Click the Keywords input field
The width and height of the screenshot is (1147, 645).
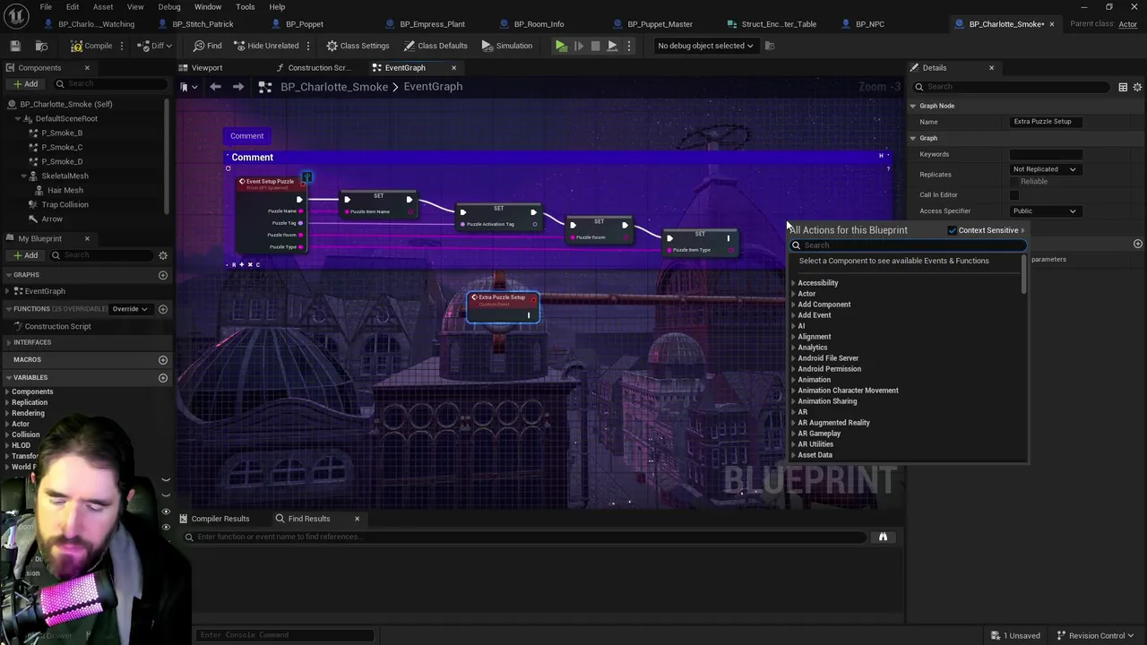pos(1046,154)
